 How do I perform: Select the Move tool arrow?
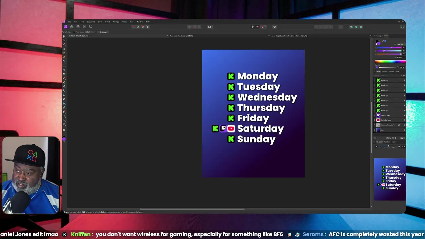pyautogui.click(x=64, y=40)
